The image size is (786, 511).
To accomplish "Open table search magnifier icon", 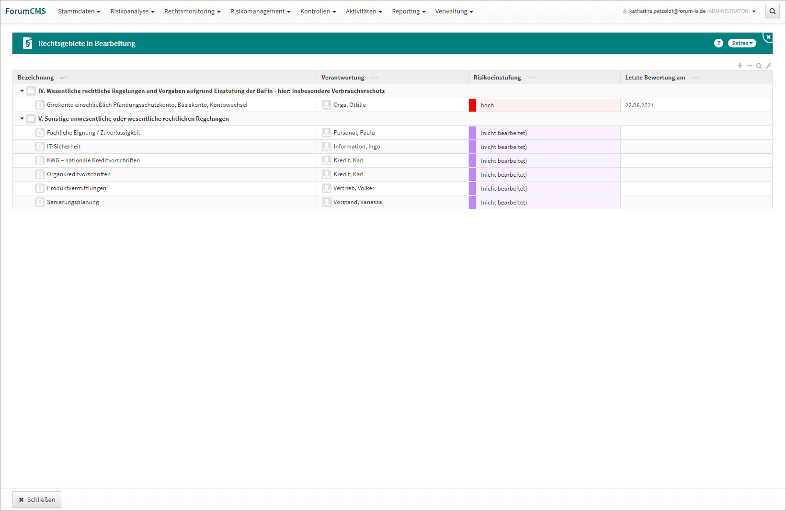I will tap(759, 66).
